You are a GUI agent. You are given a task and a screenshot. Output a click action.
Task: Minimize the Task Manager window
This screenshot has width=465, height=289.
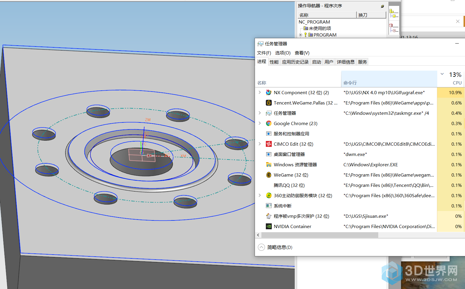point(457,44)
